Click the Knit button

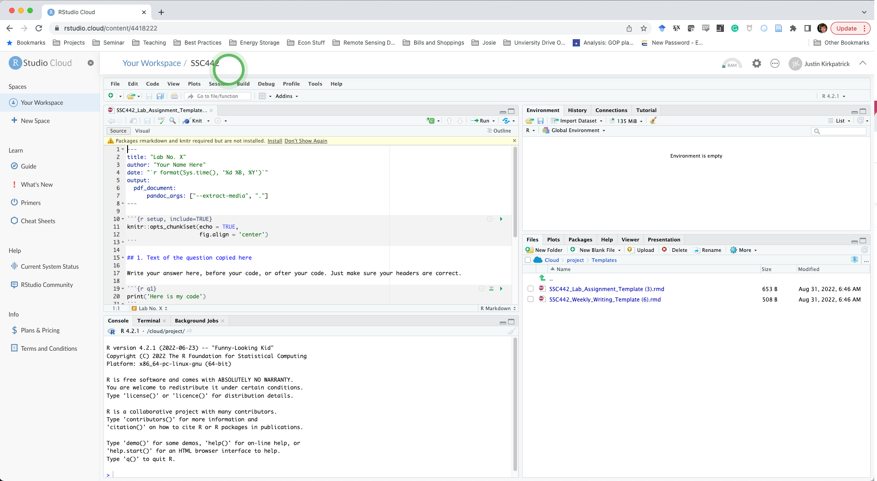point(197,121)
